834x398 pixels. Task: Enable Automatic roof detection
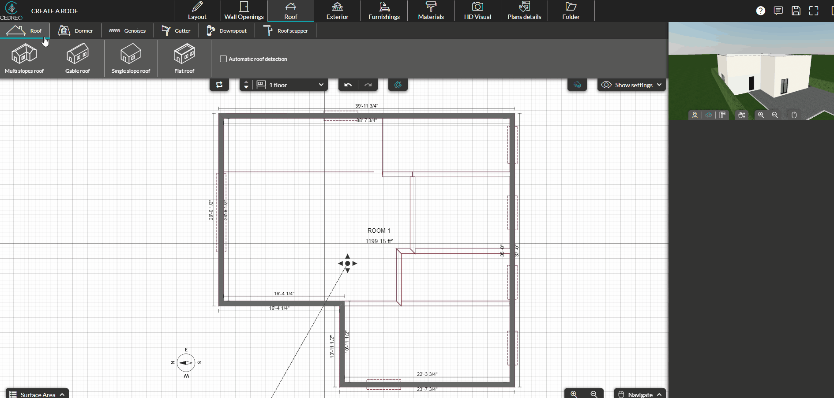223,59
